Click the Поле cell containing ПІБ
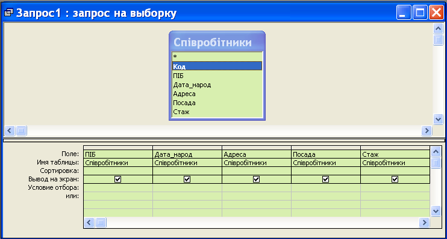 tap(118, 154)
